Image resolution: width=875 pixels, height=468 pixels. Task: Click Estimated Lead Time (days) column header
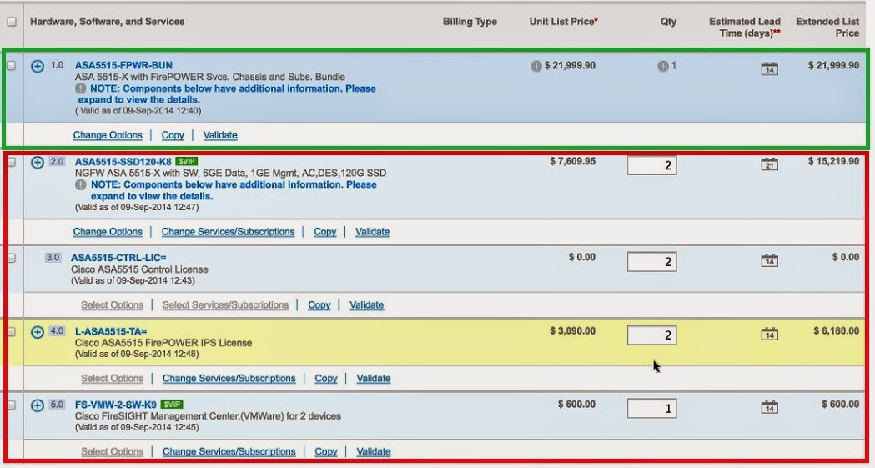pyautogui.click(x=744, y=28)
